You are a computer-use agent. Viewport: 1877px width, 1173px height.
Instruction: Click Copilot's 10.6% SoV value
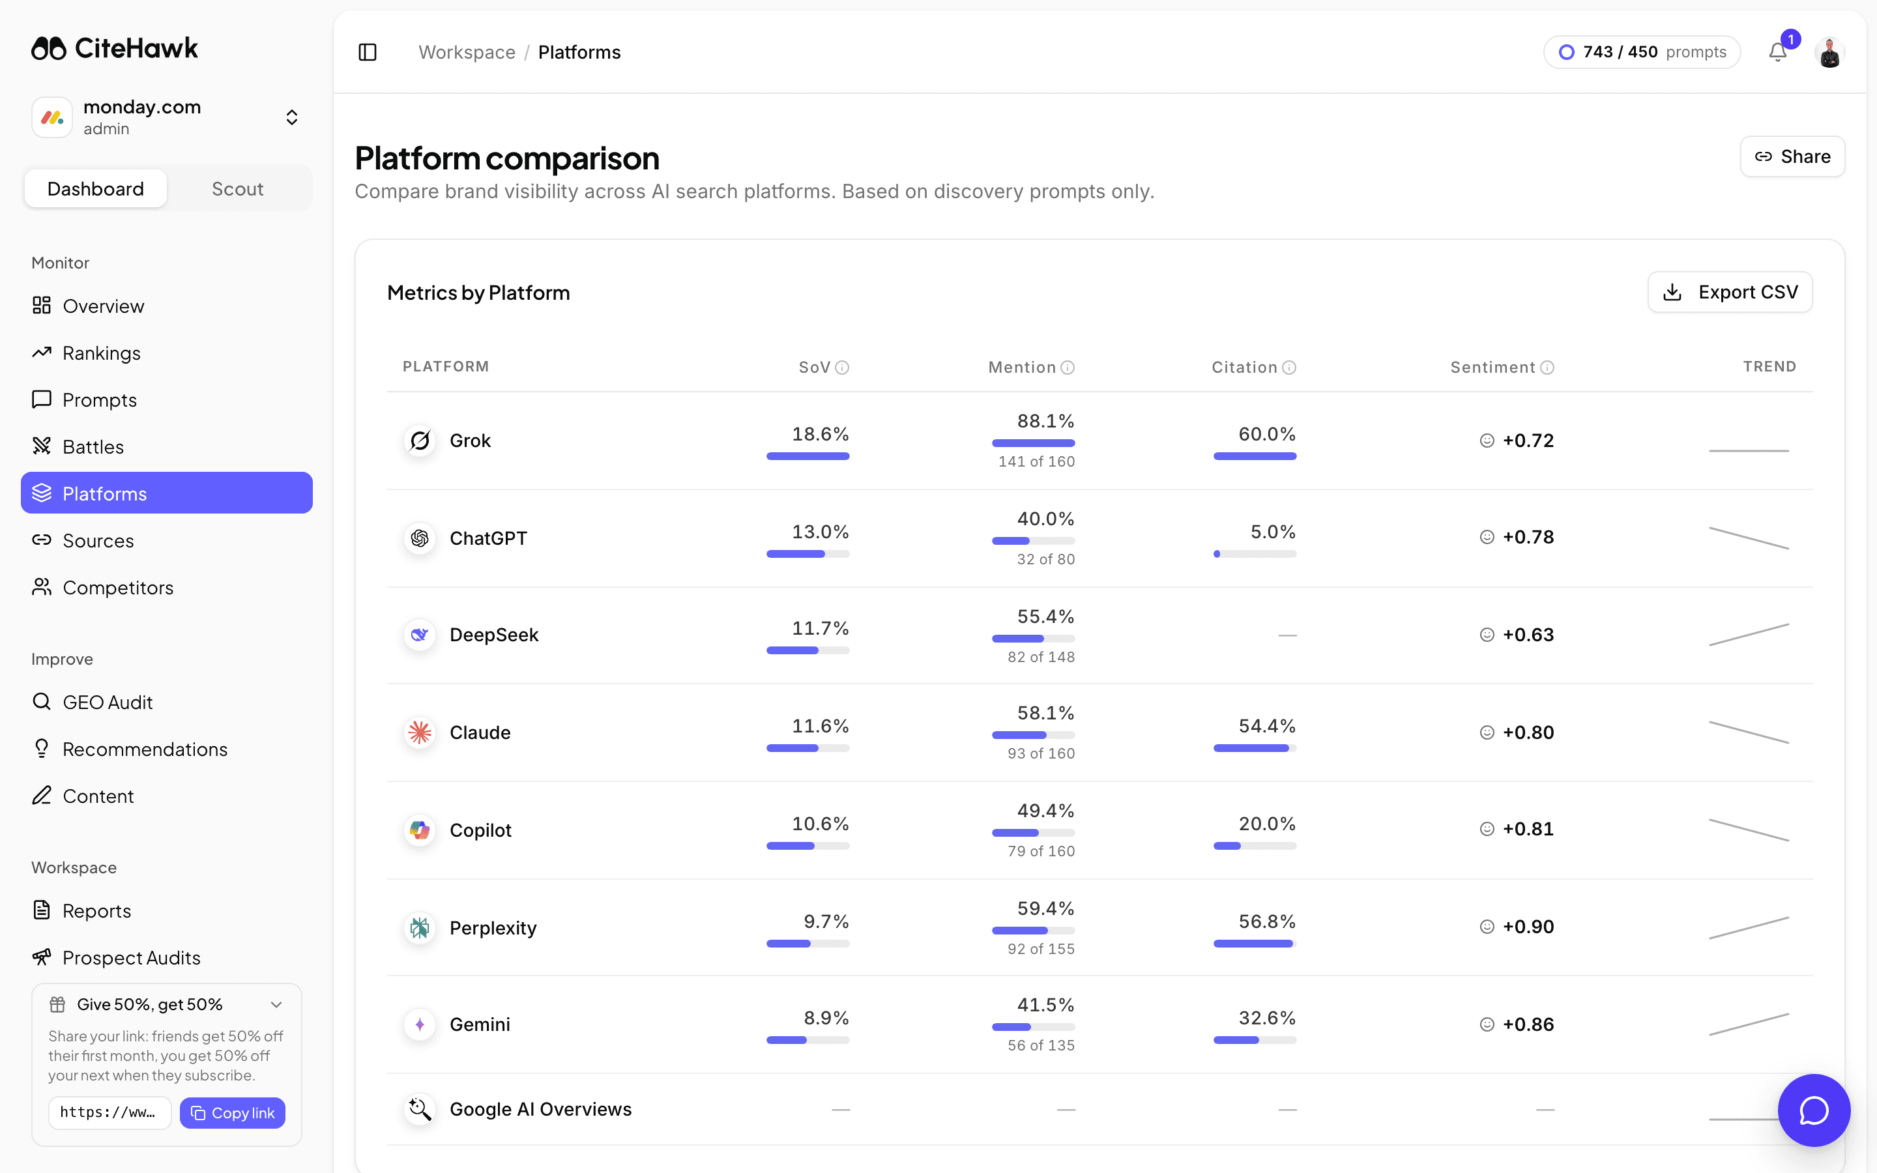(x=820, y=824)
